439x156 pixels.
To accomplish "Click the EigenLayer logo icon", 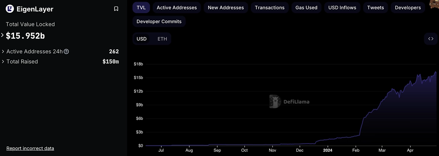I will tap(10, 9).
